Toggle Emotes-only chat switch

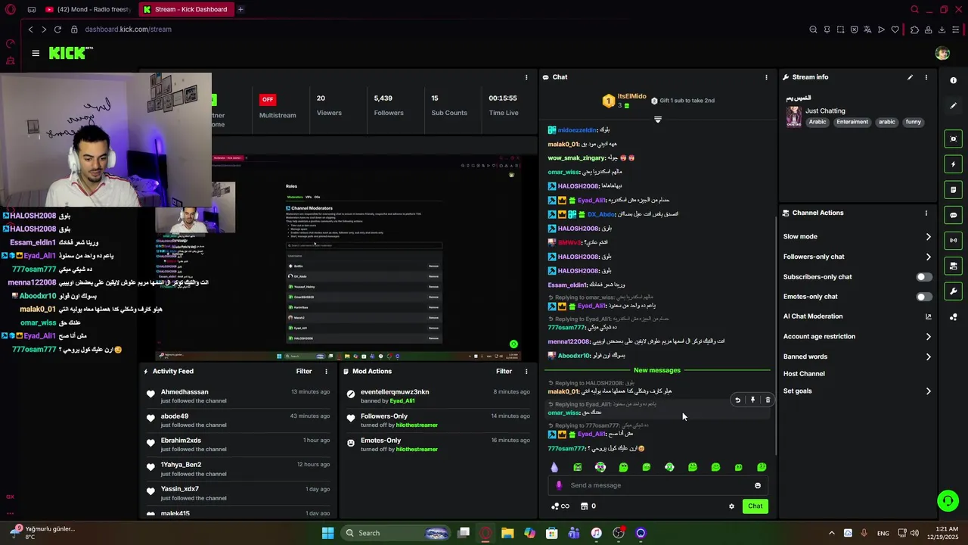pos(924,297)
